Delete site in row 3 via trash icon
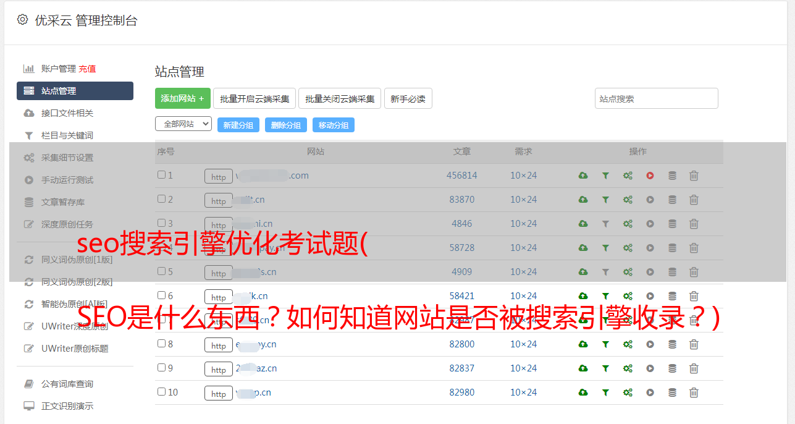Image resolution: width=795 pixels, height=424 pixels. pyautogui.click(x=694, y=224)
